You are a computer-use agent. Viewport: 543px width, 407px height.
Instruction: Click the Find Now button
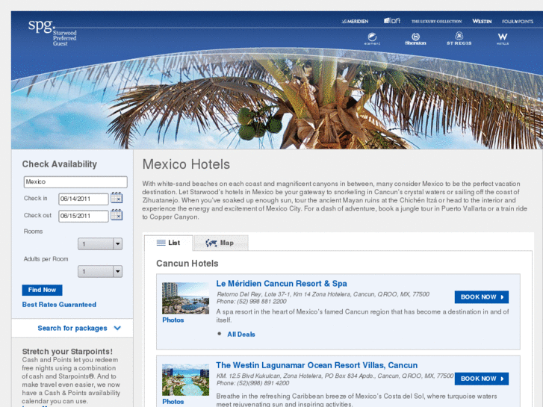(x=43, y=290)
